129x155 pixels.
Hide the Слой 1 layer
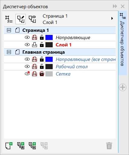tap(27, 45)
